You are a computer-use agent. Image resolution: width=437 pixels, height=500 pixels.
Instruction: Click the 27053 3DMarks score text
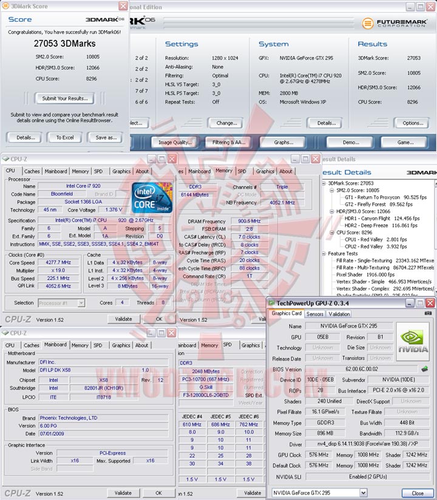[65, 43]
